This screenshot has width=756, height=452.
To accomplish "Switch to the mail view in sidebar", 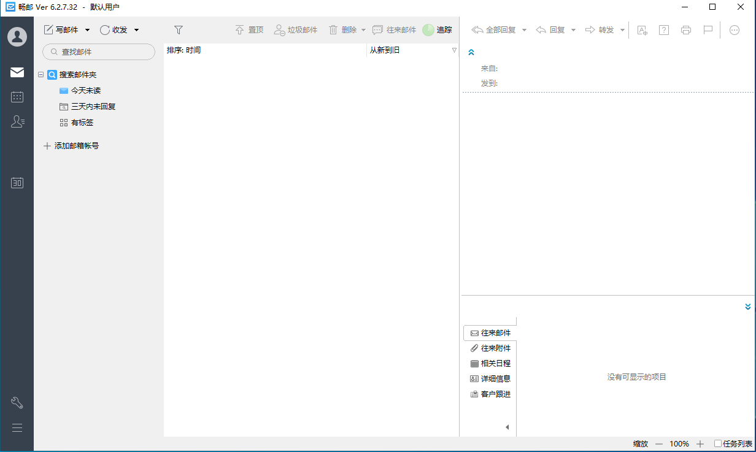I will pyautogui.click(x=17, y=72).
